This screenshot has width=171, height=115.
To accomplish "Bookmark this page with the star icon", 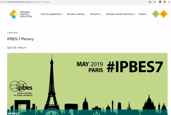I will pyautogui.click(x=155, y=2).
